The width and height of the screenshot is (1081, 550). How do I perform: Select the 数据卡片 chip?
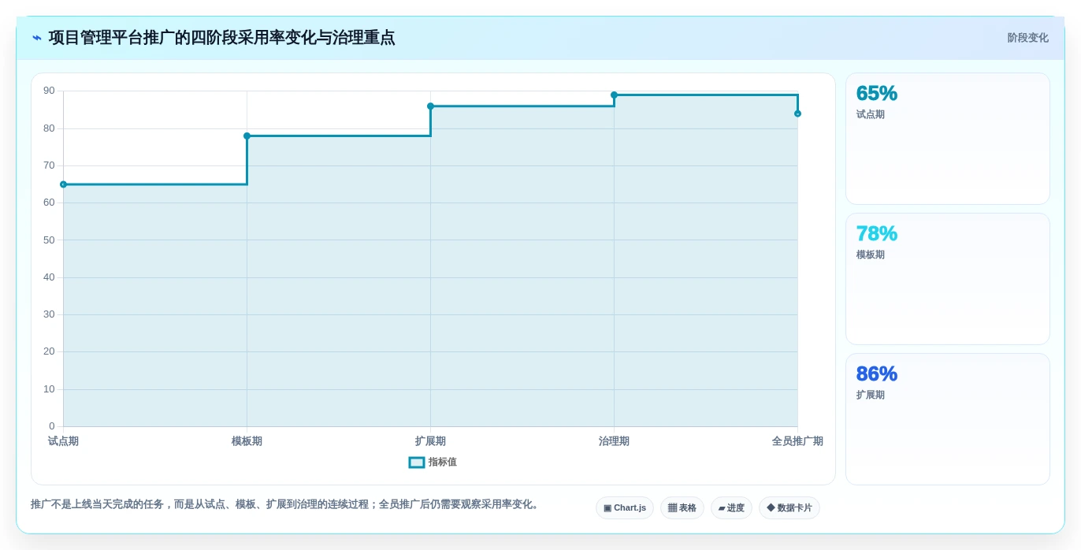[789, 508]
